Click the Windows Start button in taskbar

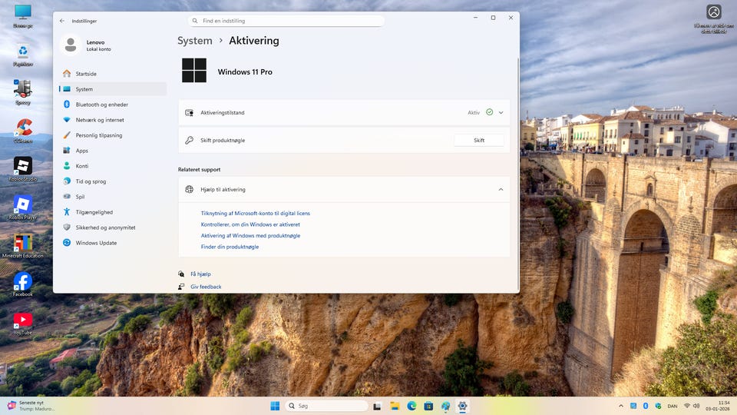275,406
